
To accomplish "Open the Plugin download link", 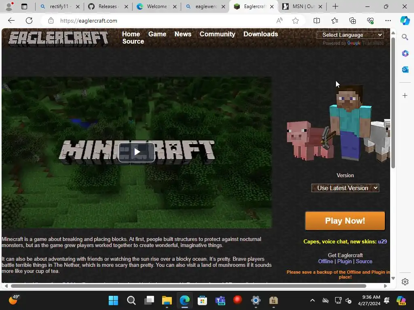I will coord(344,261).
